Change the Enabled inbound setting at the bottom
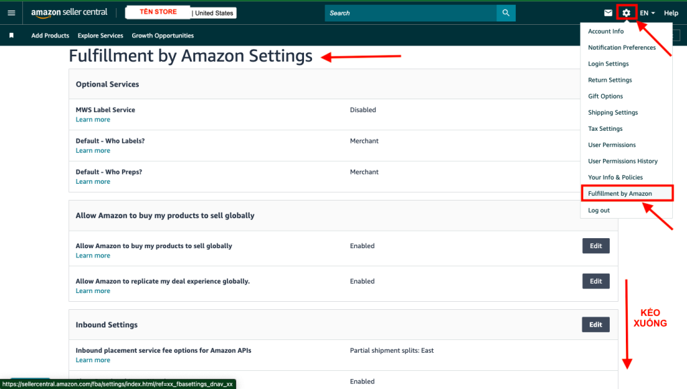 362,381
